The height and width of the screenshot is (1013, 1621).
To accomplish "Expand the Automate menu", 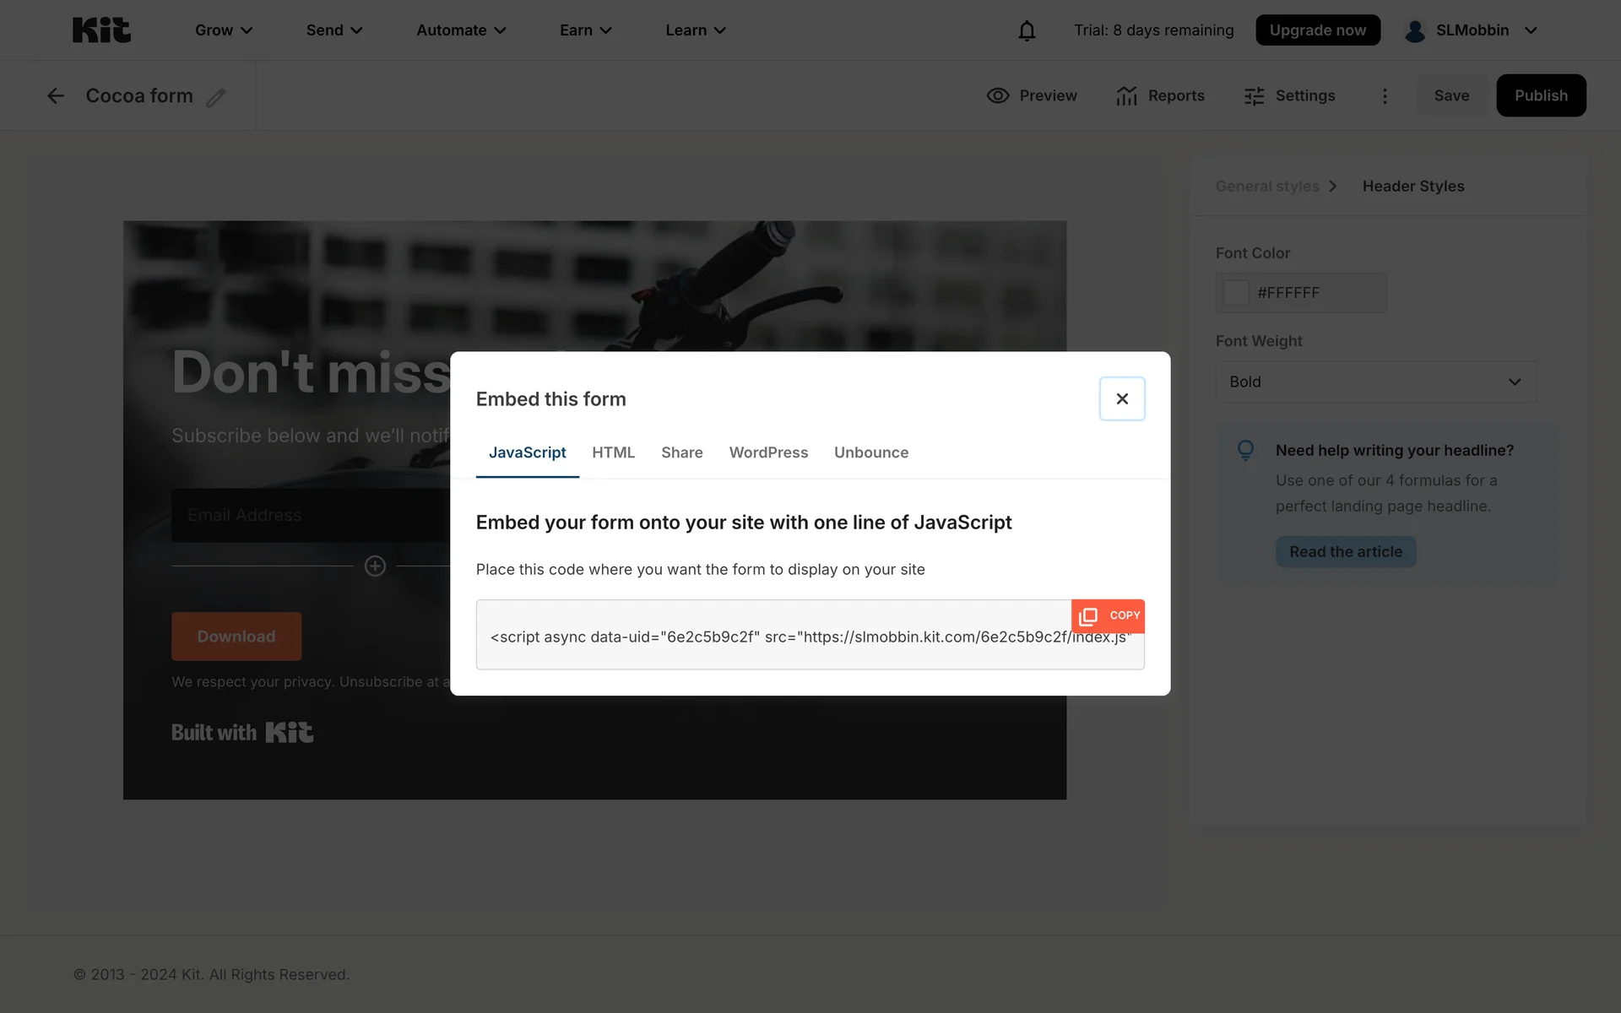I will [x=461, y=30].
